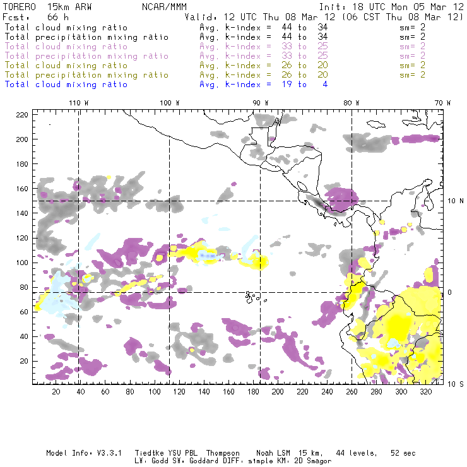Click the 'Noah LSM' text
The width and height of the screenshot is (467, 467).
(x=273, y=453)
